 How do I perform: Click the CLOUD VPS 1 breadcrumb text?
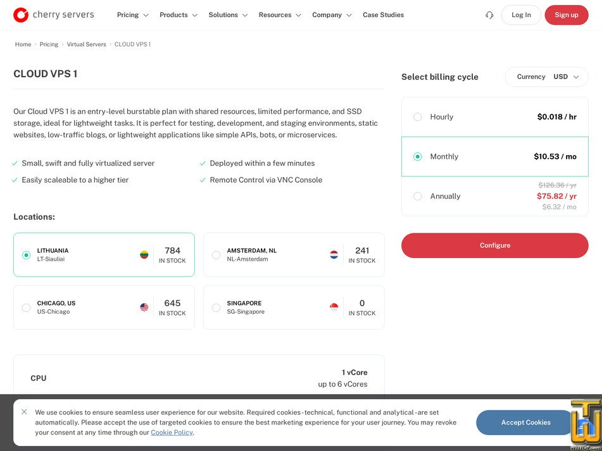pyautogui.click(x=132, y=44)
